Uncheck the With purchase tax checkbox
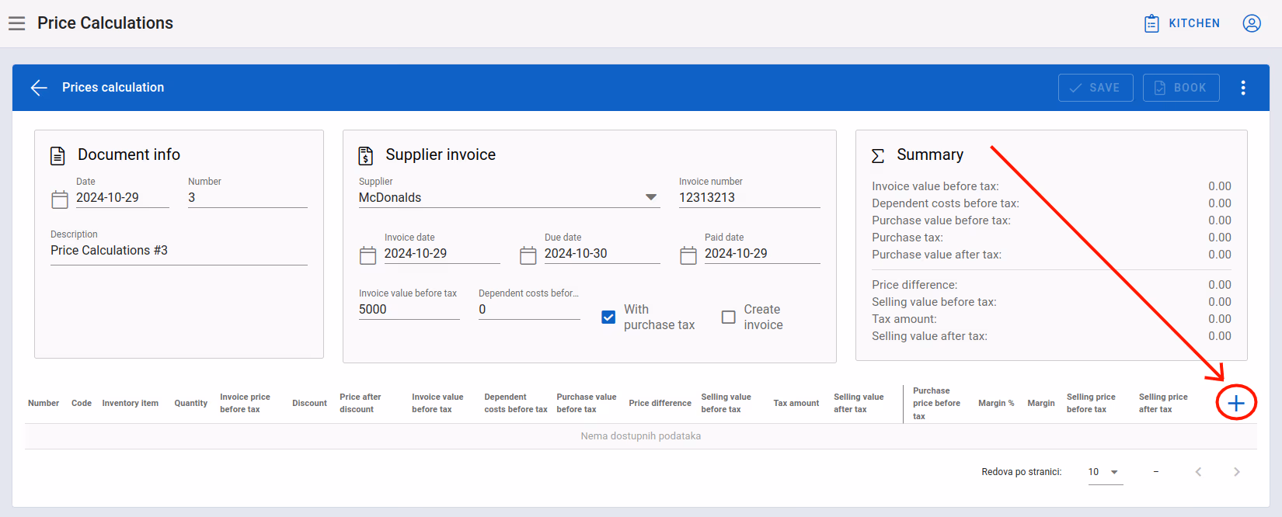 point(608,317)
